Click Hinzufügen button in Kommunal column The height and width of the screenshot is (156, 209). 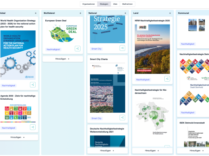[193, 151]
